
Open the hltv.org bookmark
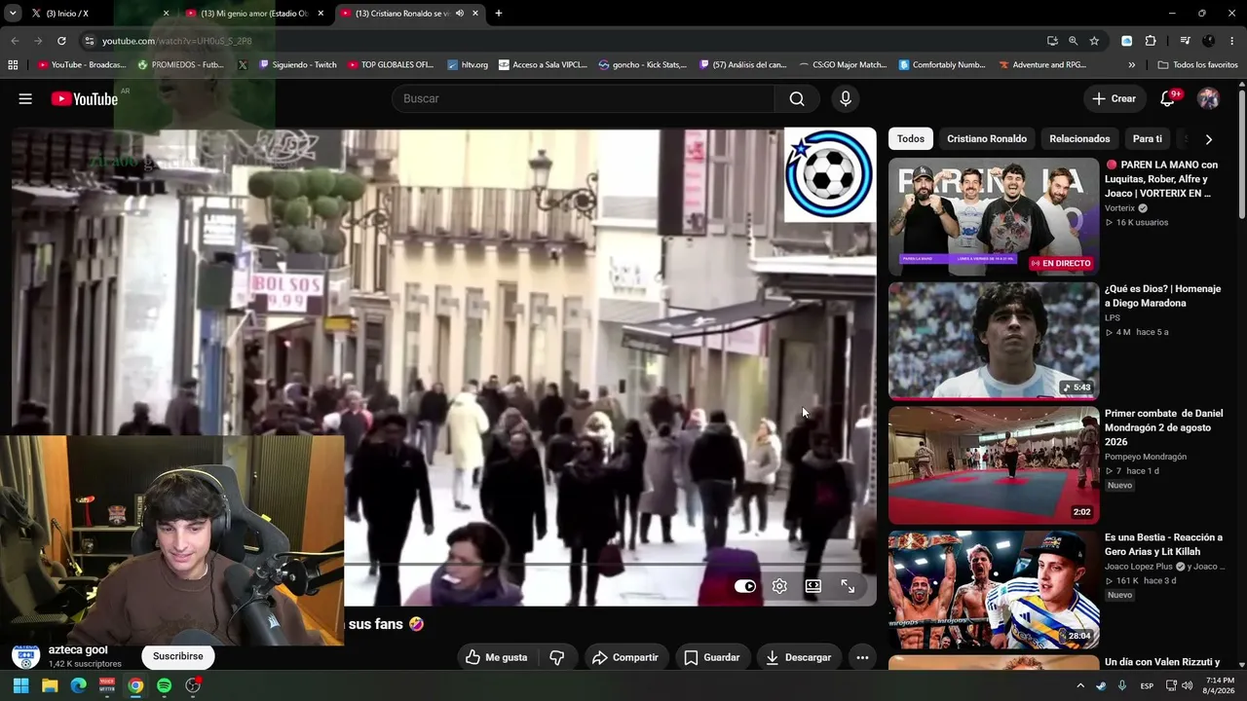pos(468,65)
